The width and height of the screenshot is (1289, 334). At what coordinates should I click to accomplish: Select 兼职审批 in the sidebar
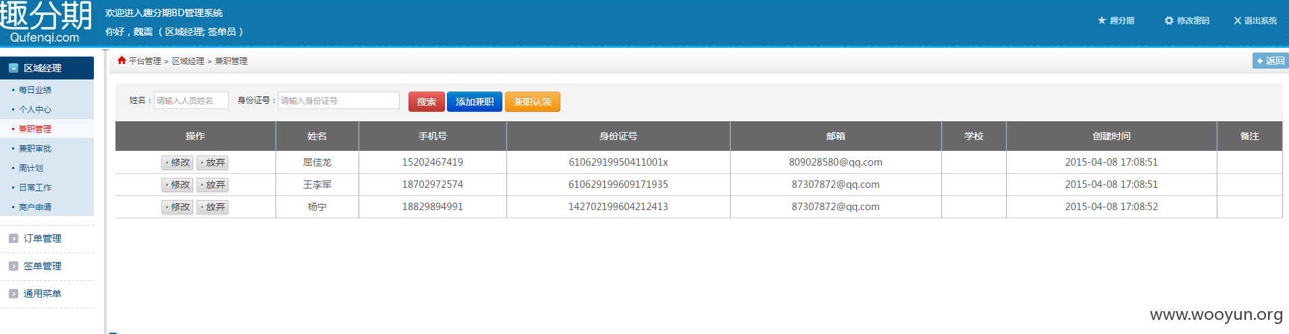click(x=35, y=148)
